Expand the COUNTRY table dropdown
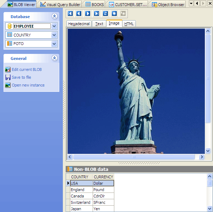213x212 pixels. pyautogui.click(x=54, y=35)
